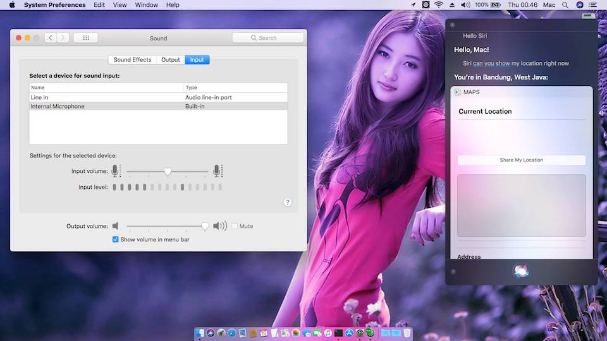Open the Window menu

coord(147,5)
